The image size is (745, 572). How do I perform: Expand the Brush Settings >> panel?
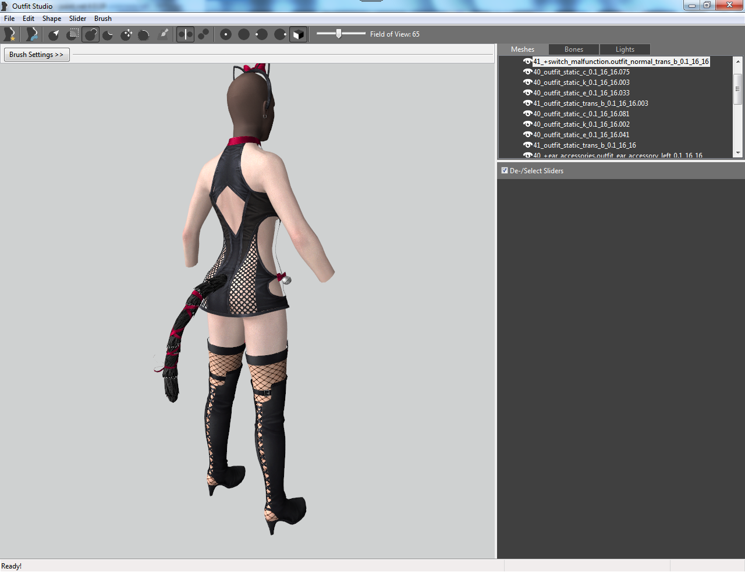point(36,55)
